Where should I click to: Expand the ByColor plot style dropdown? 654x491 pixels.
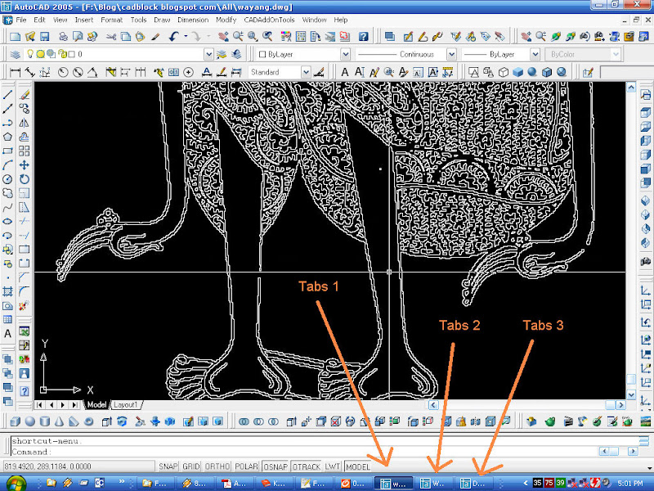pos(616,54)
